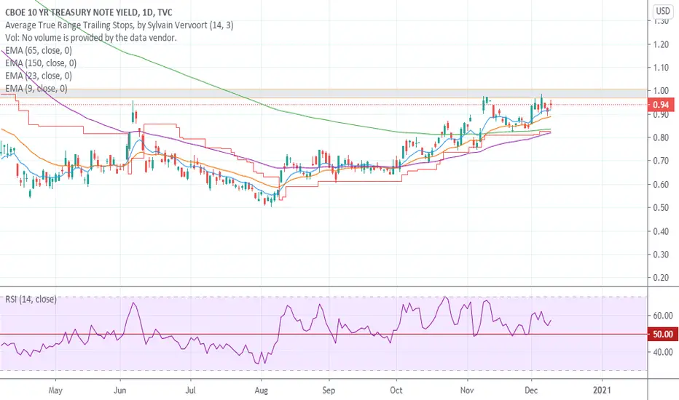Select the EMA (150, close, 0) legend
679x400 pixels.
click(41, 63)
